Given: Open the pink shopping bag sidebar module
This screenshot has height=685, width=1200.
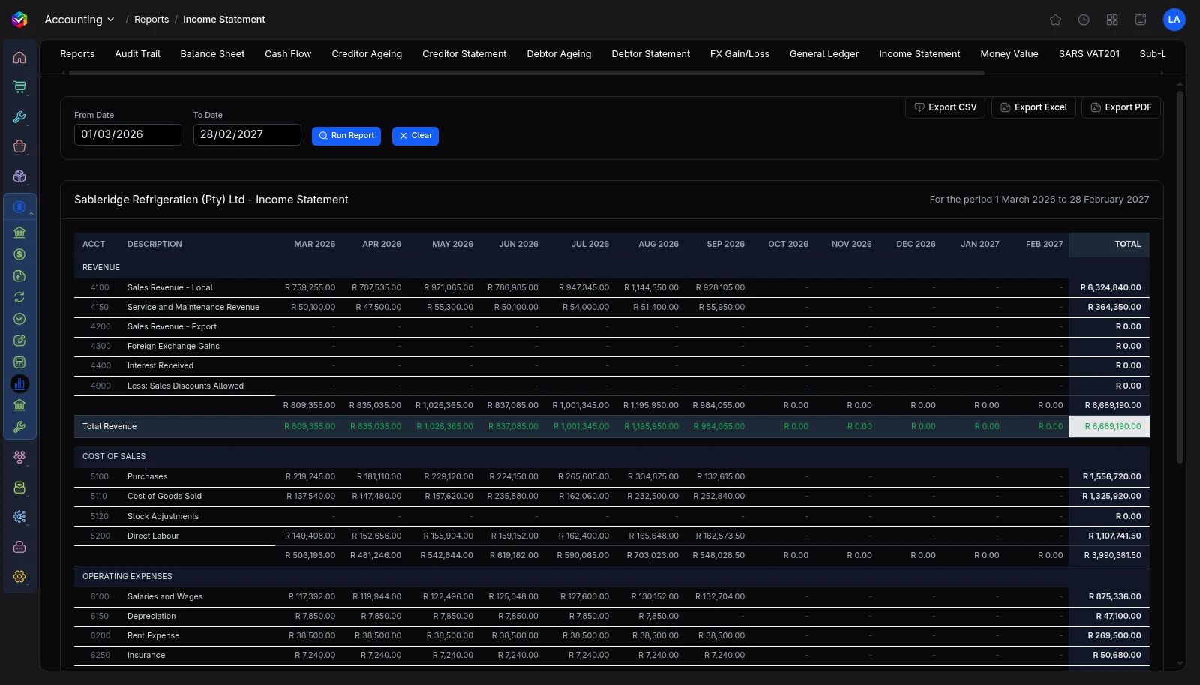Looking at the screenshot, I should point(19,146).
